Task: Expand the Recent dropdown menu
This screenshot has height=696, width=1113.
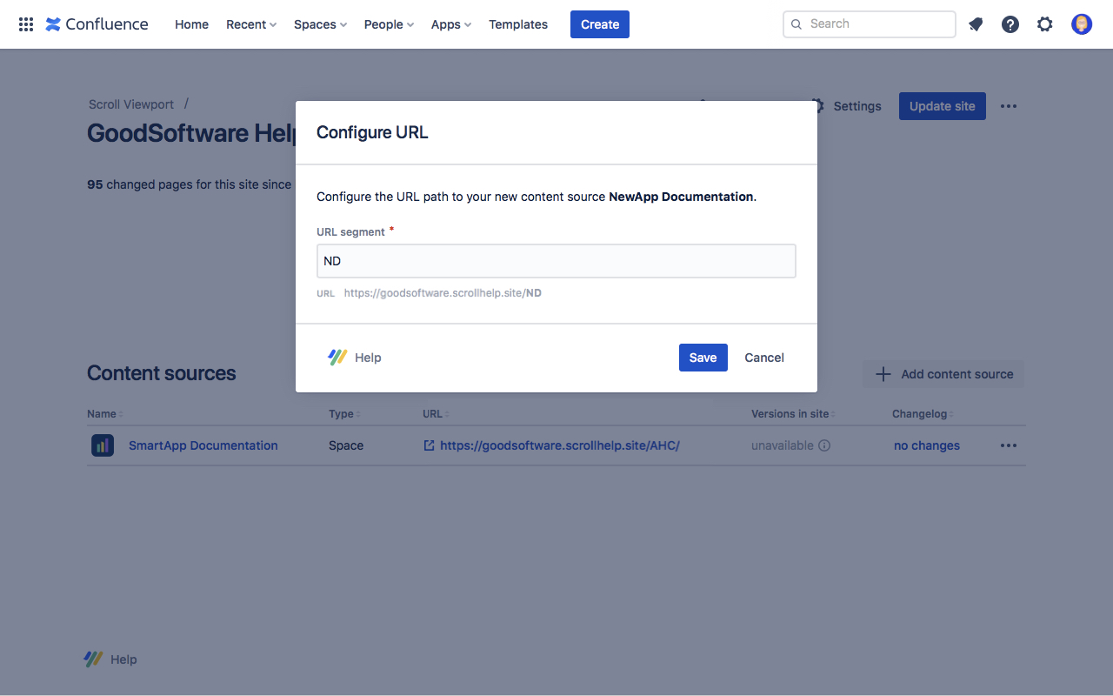Action: click(250, 24)
